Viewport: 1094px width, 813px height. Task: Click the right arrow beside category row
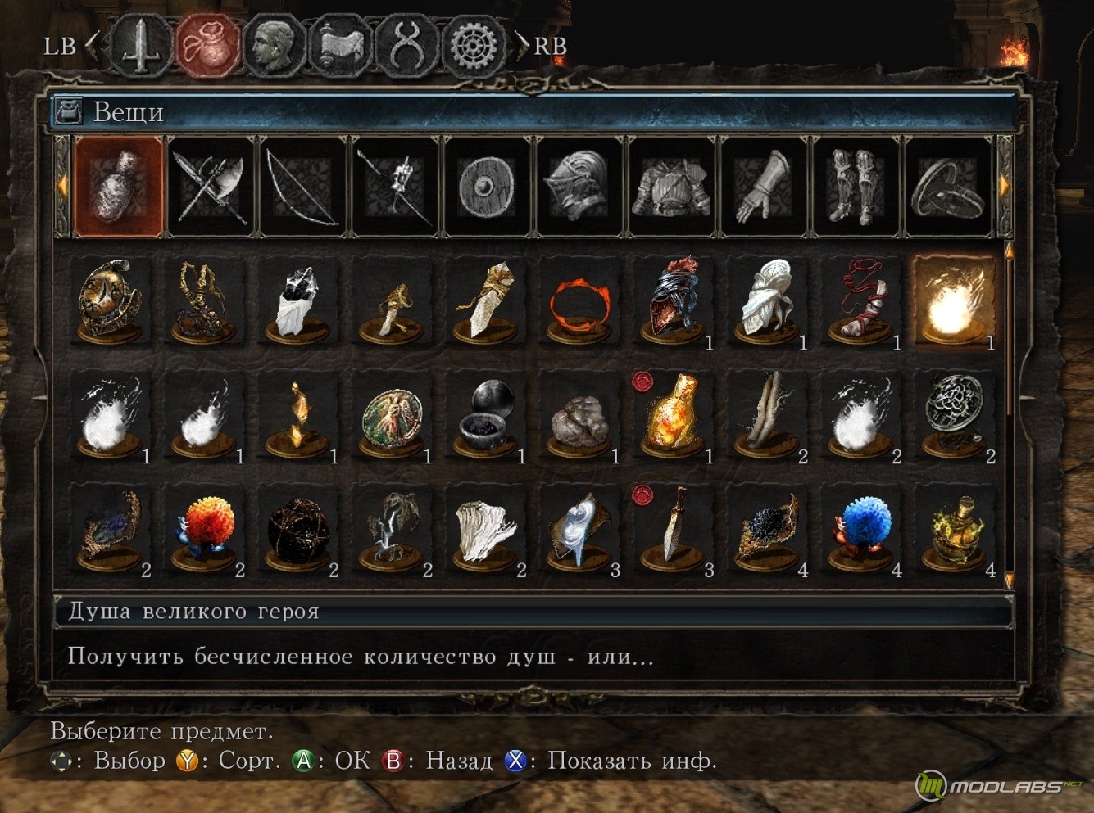pos(1004,187)
